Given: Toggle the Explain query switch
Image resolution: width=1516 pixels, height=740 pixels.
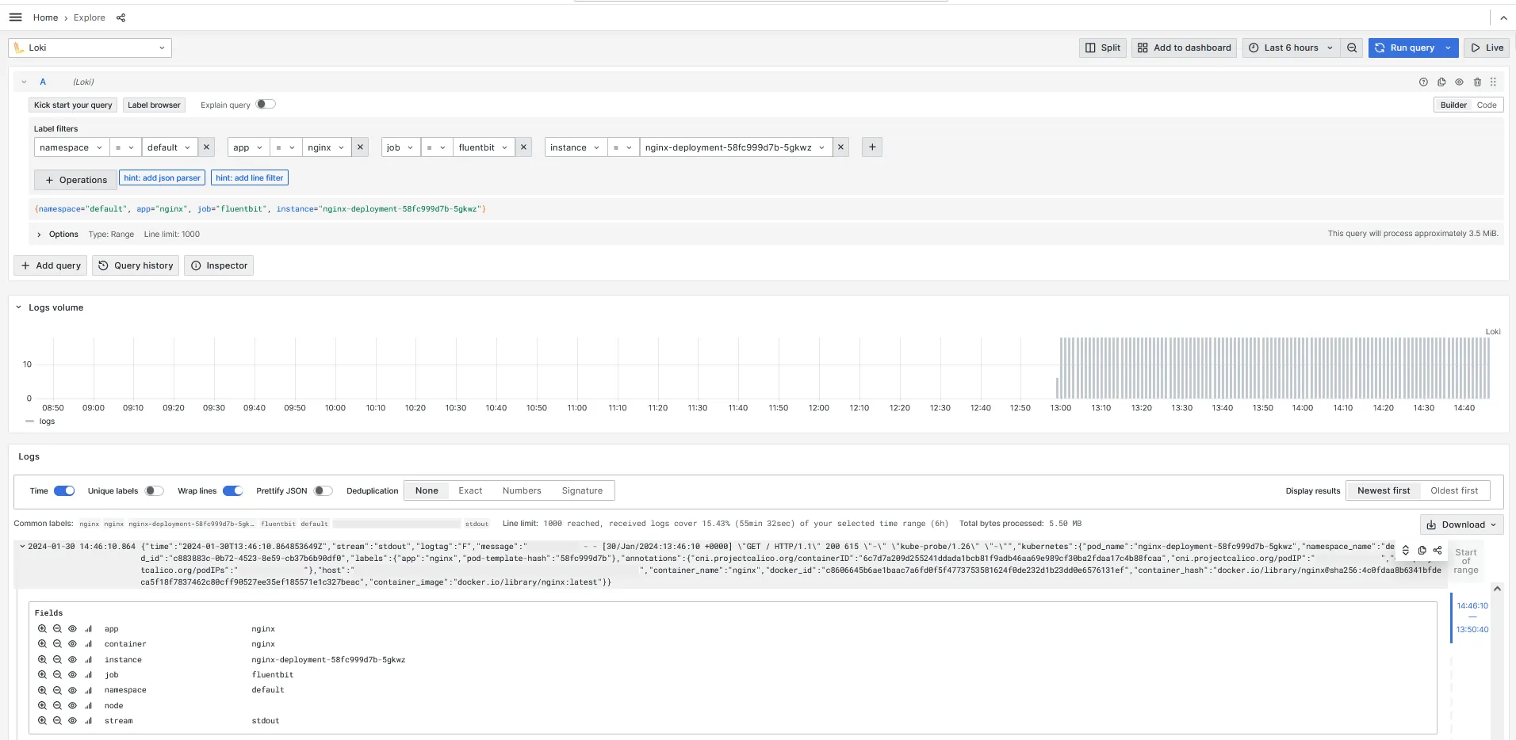Looking at the screenshot, I should [x=266, y=105].
